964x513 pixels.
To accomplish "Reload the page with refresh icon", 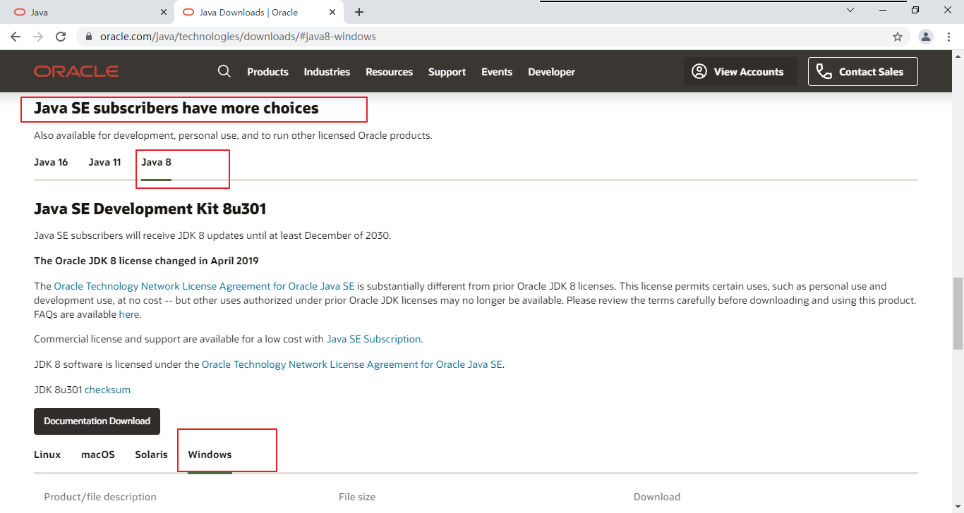I will pyautogui.click(x=61, y=37).
